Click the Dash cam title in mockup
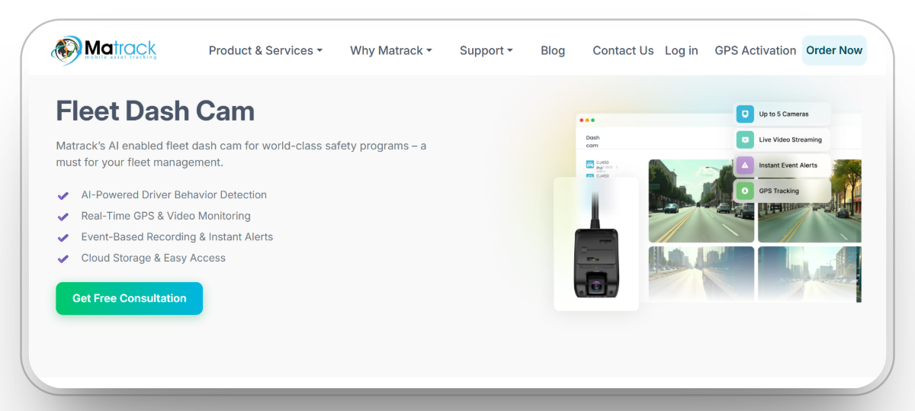 592,141
